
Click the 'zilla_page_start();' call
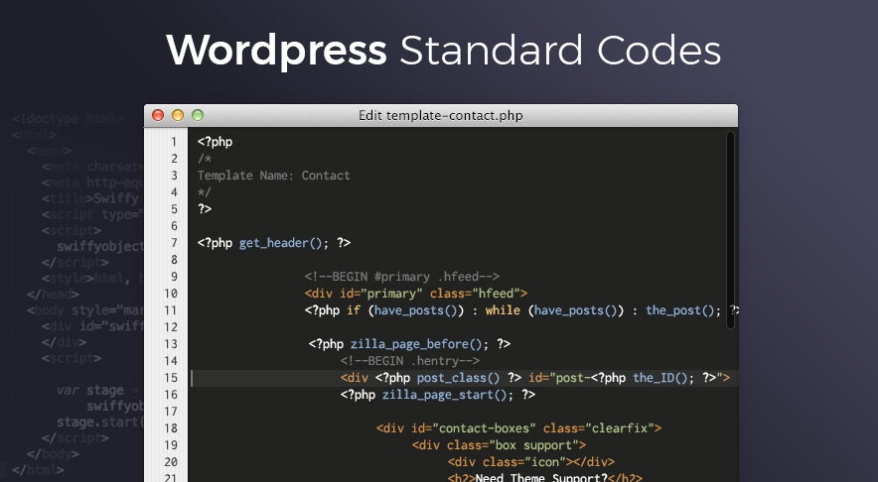point(448,395)
